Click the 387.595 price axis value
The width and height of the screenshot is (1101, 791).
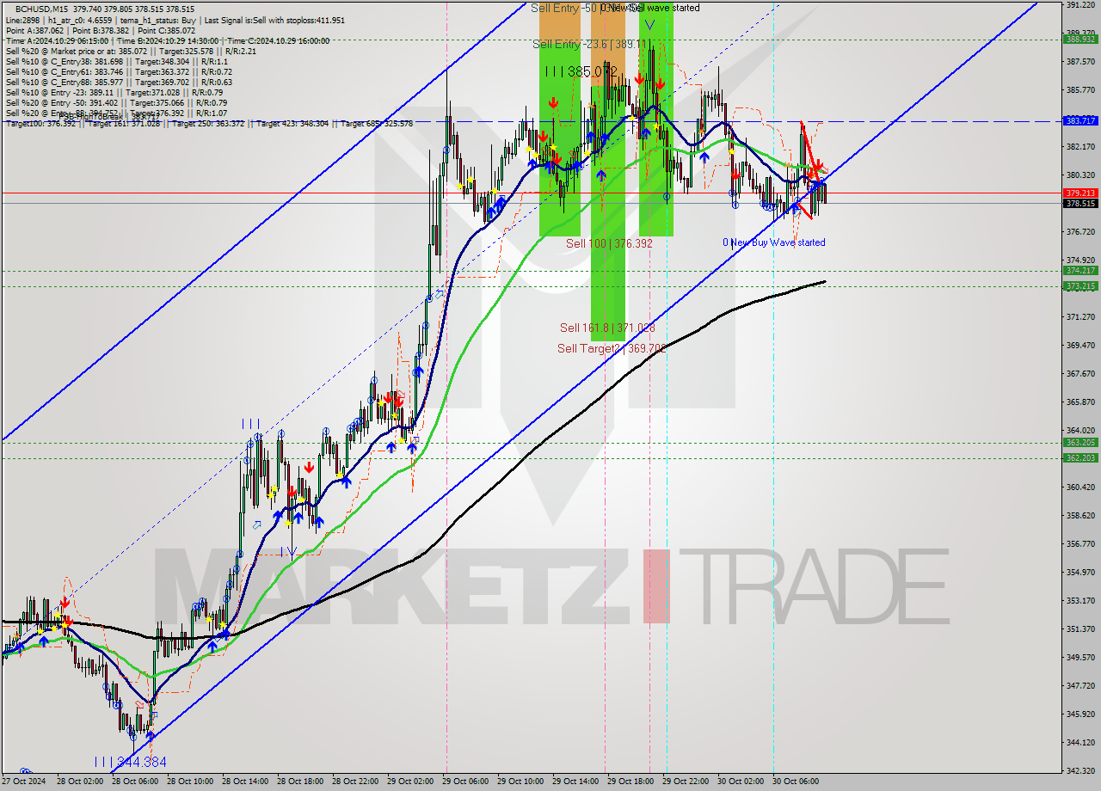point(1080,62)
